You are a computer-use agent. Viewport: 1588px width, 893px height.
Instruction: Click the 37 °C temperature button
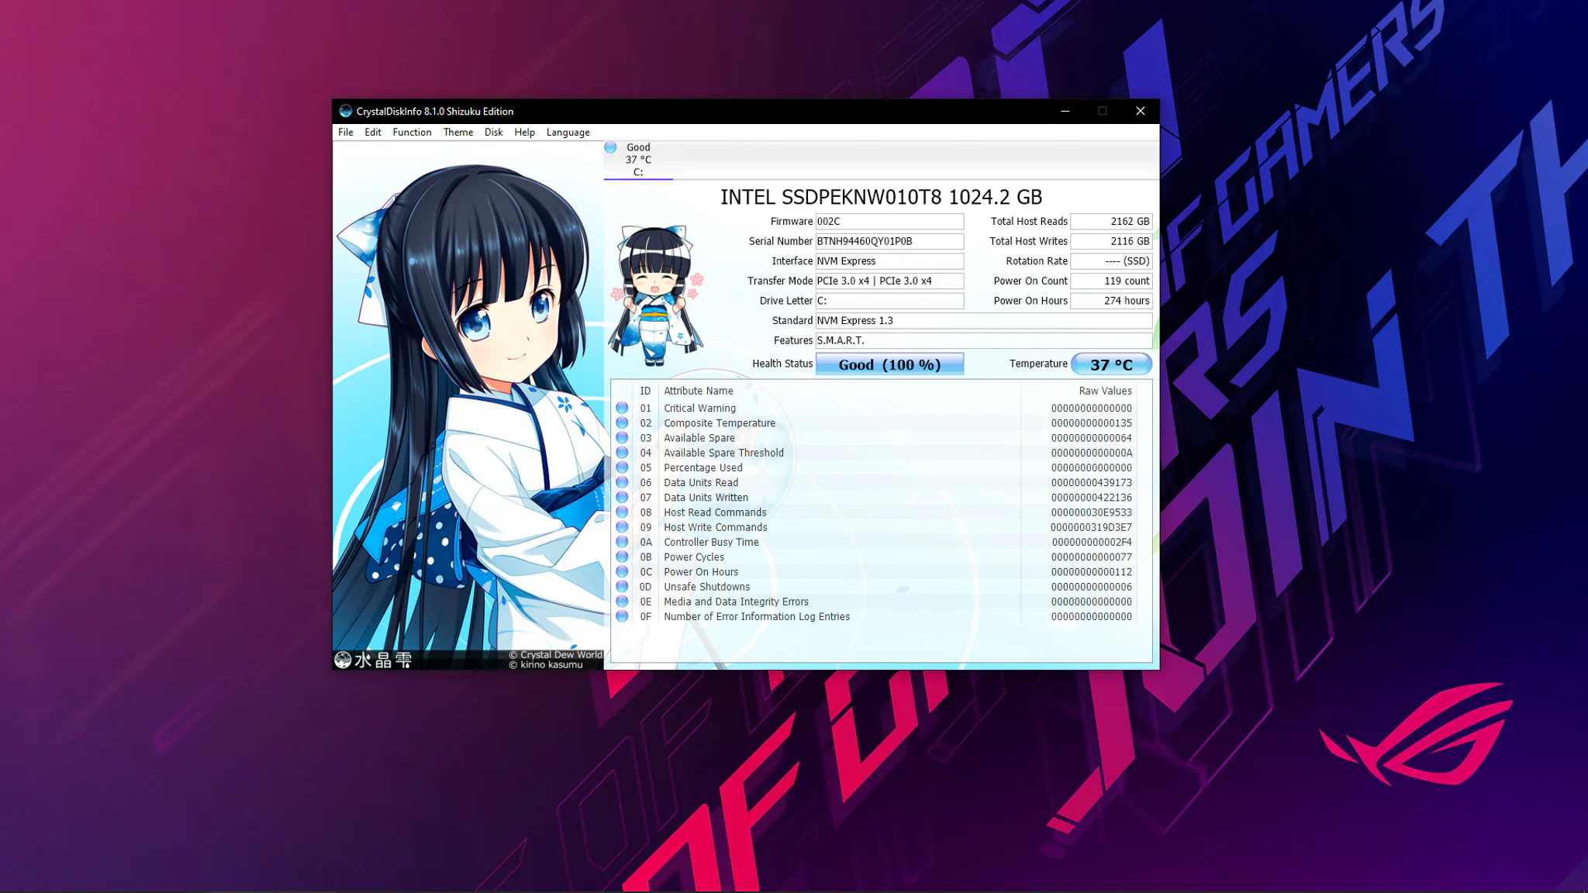point(1111,364)
